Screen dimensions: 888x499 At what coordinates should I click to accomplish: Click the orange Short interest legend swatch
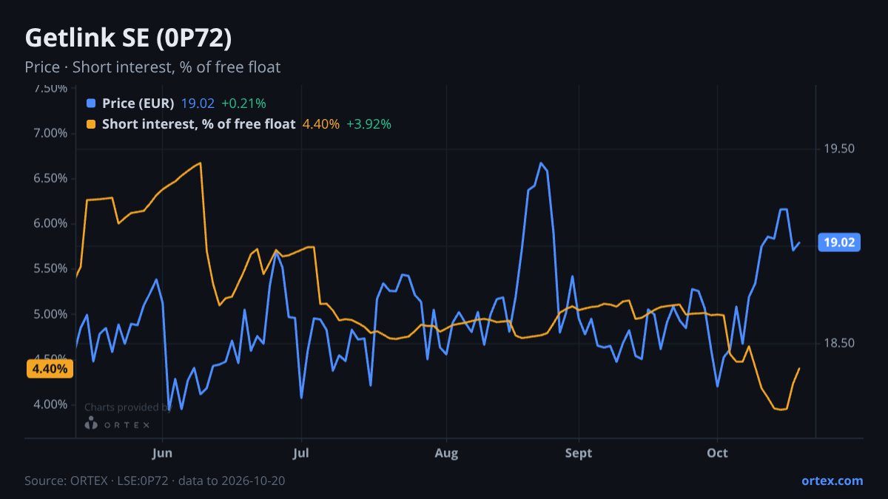[x=91, y=124]
